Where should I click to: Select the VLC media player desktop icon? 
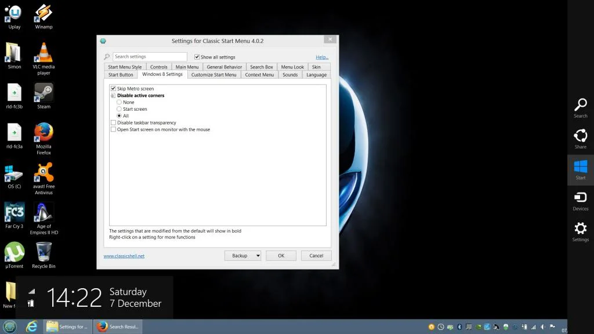coord(44,59)
